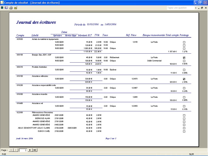Check pointage box for ref 123459 entry

pos(184,106)
